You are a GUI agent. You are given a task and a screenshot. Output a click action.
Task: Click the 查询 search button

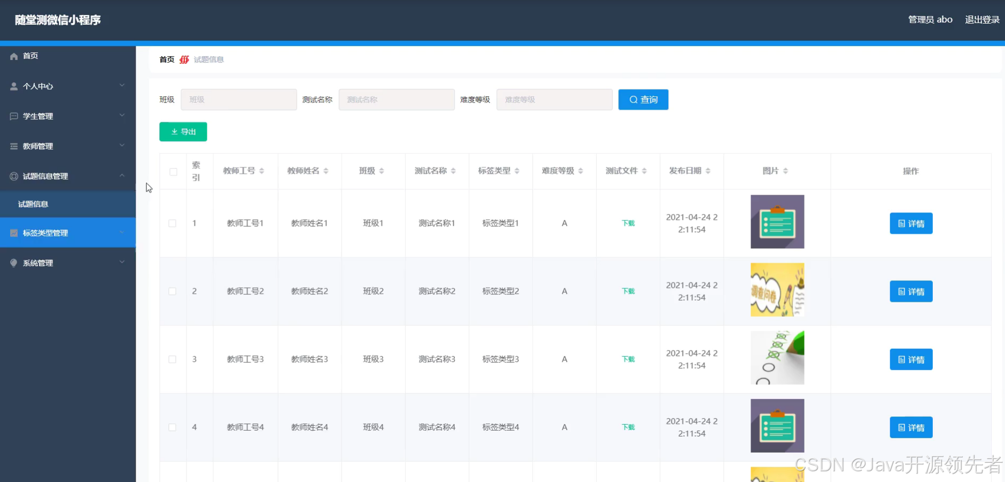[643, 100]
